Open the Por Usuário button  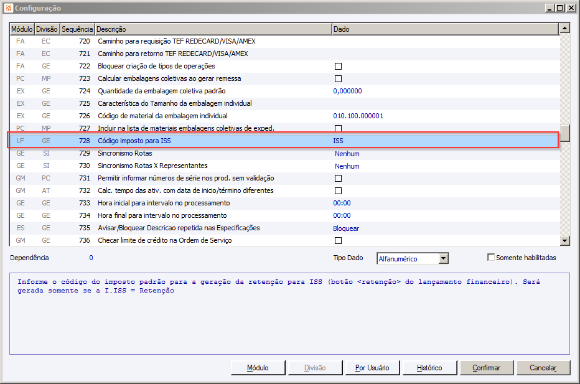coord(372,368)
